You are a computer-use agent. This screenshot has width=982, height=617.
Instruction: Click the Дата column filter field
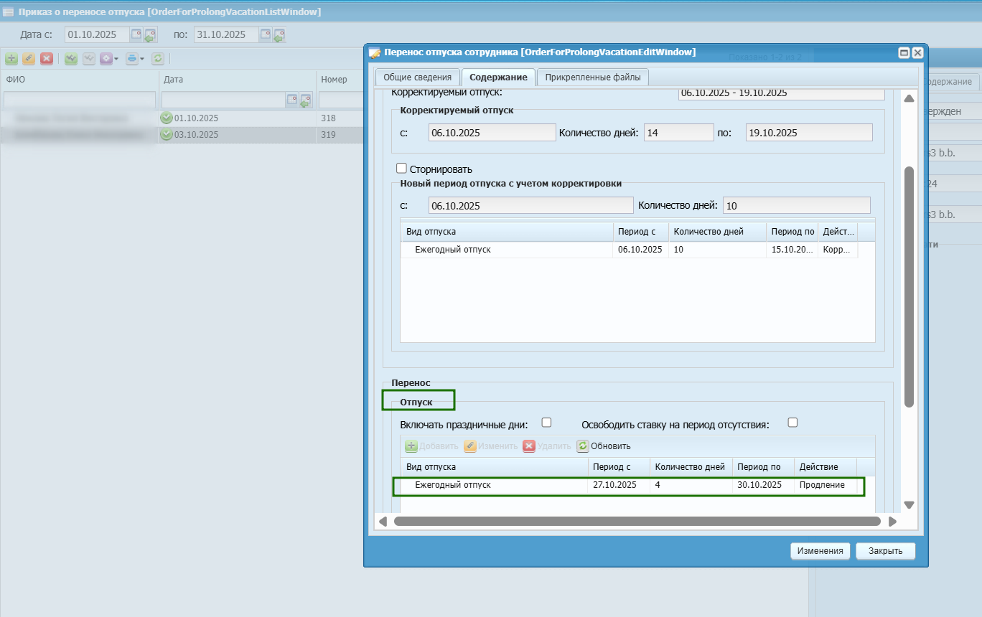(x=224, y=100)
